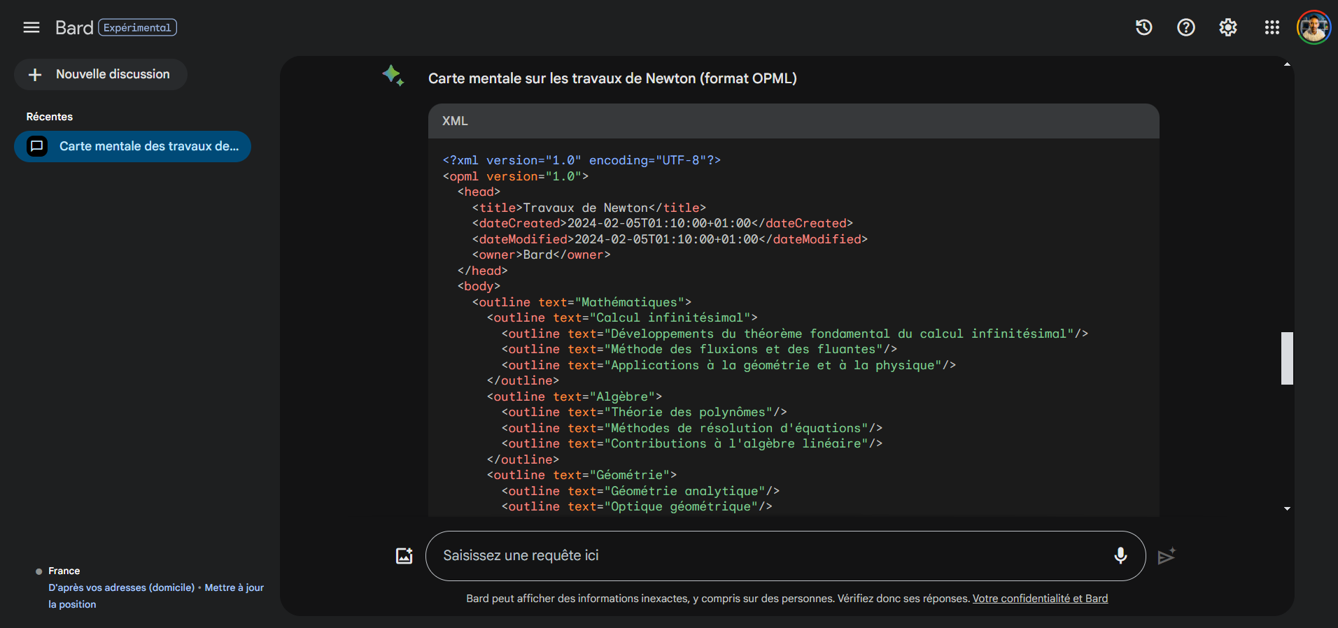Click the Bard sparkle response icon
1338x628 pixels.
click(x=393, y=76)
